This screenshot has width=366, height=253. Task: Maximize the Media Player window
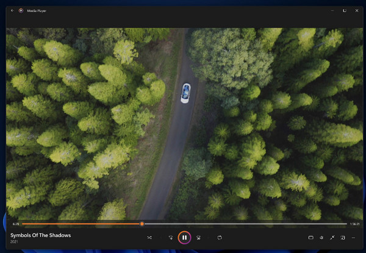(x=344, y=10)
